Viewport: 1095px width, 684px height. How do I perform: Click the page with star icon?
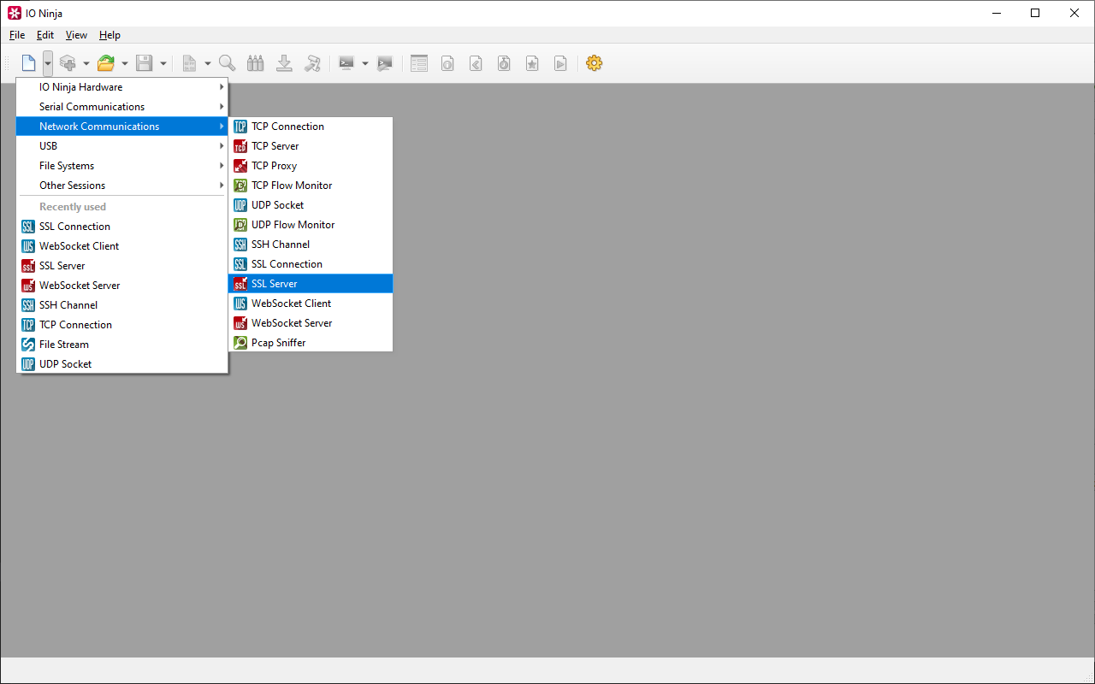(x=532, y=63)
